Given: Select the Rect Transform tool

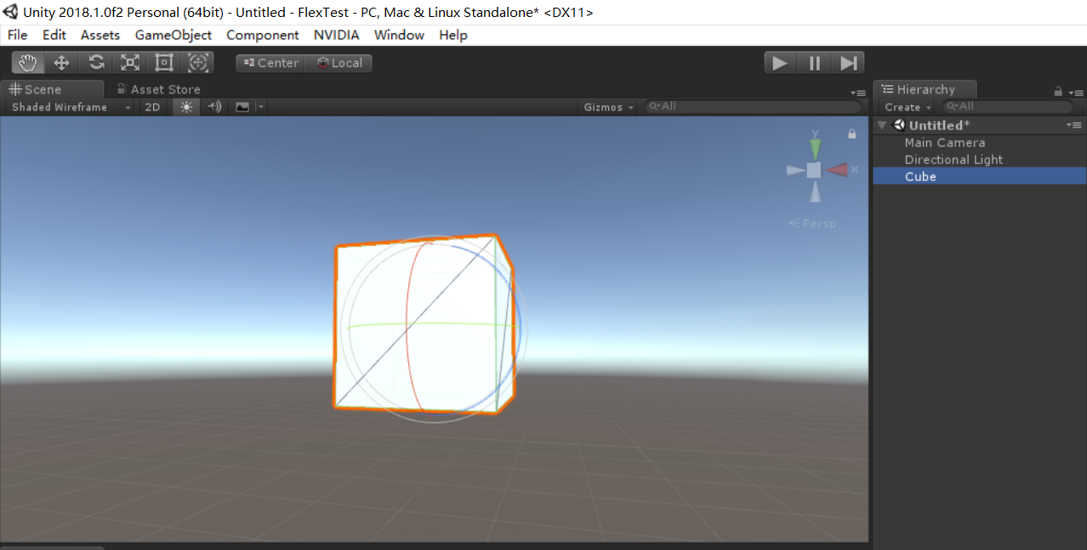Looking at the screenshot, I should point(163,62).
